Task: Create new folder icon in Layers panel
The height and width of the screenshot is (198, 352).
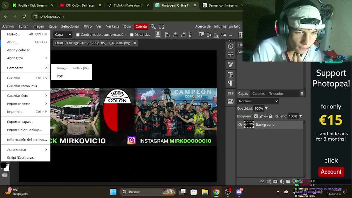Action: point(288,182)
